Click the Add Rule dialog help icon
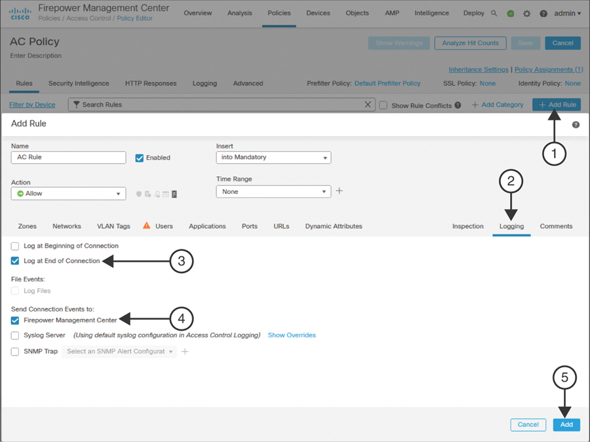 (x=576, y=124)
